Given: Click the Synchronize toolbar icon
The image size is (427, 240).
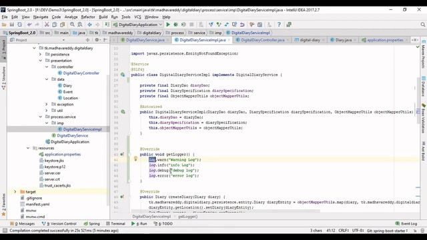Looking at the screenshot, I should (x=19, y=25).
